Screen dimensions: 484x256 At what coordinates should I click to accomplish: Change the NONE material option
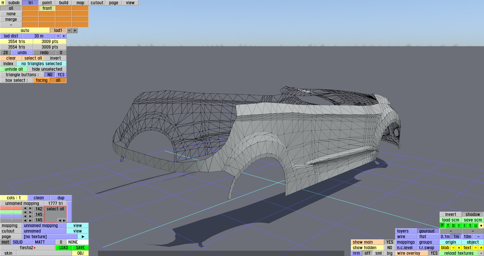[78, 242]
